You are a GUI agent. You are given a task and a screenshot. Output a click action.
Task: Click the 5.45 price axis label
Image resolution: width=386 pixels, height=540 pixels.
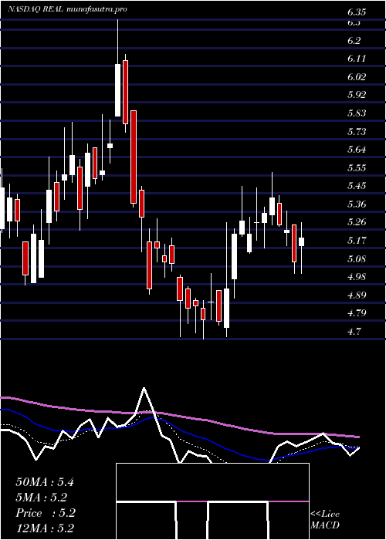point(357,186)
